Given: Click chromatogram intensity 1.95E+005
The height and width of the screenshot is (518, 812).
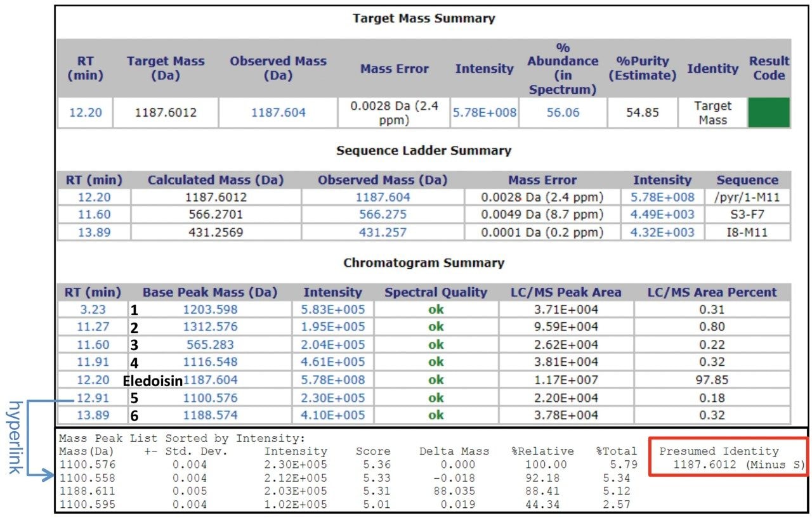Looking at the screenshot, I should click(332, 327).
